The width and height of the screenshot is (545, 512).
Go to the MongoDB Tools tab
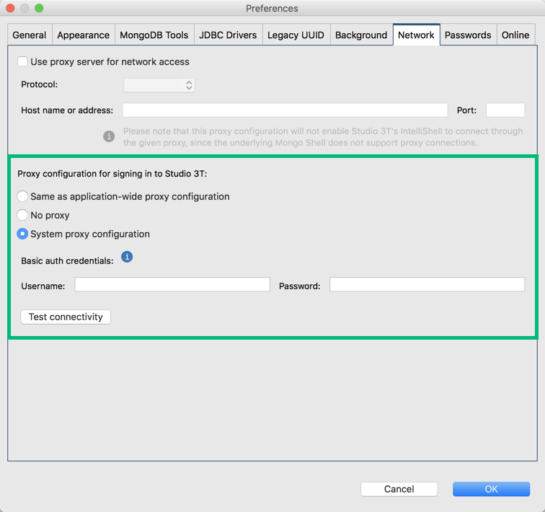[154, 35]
